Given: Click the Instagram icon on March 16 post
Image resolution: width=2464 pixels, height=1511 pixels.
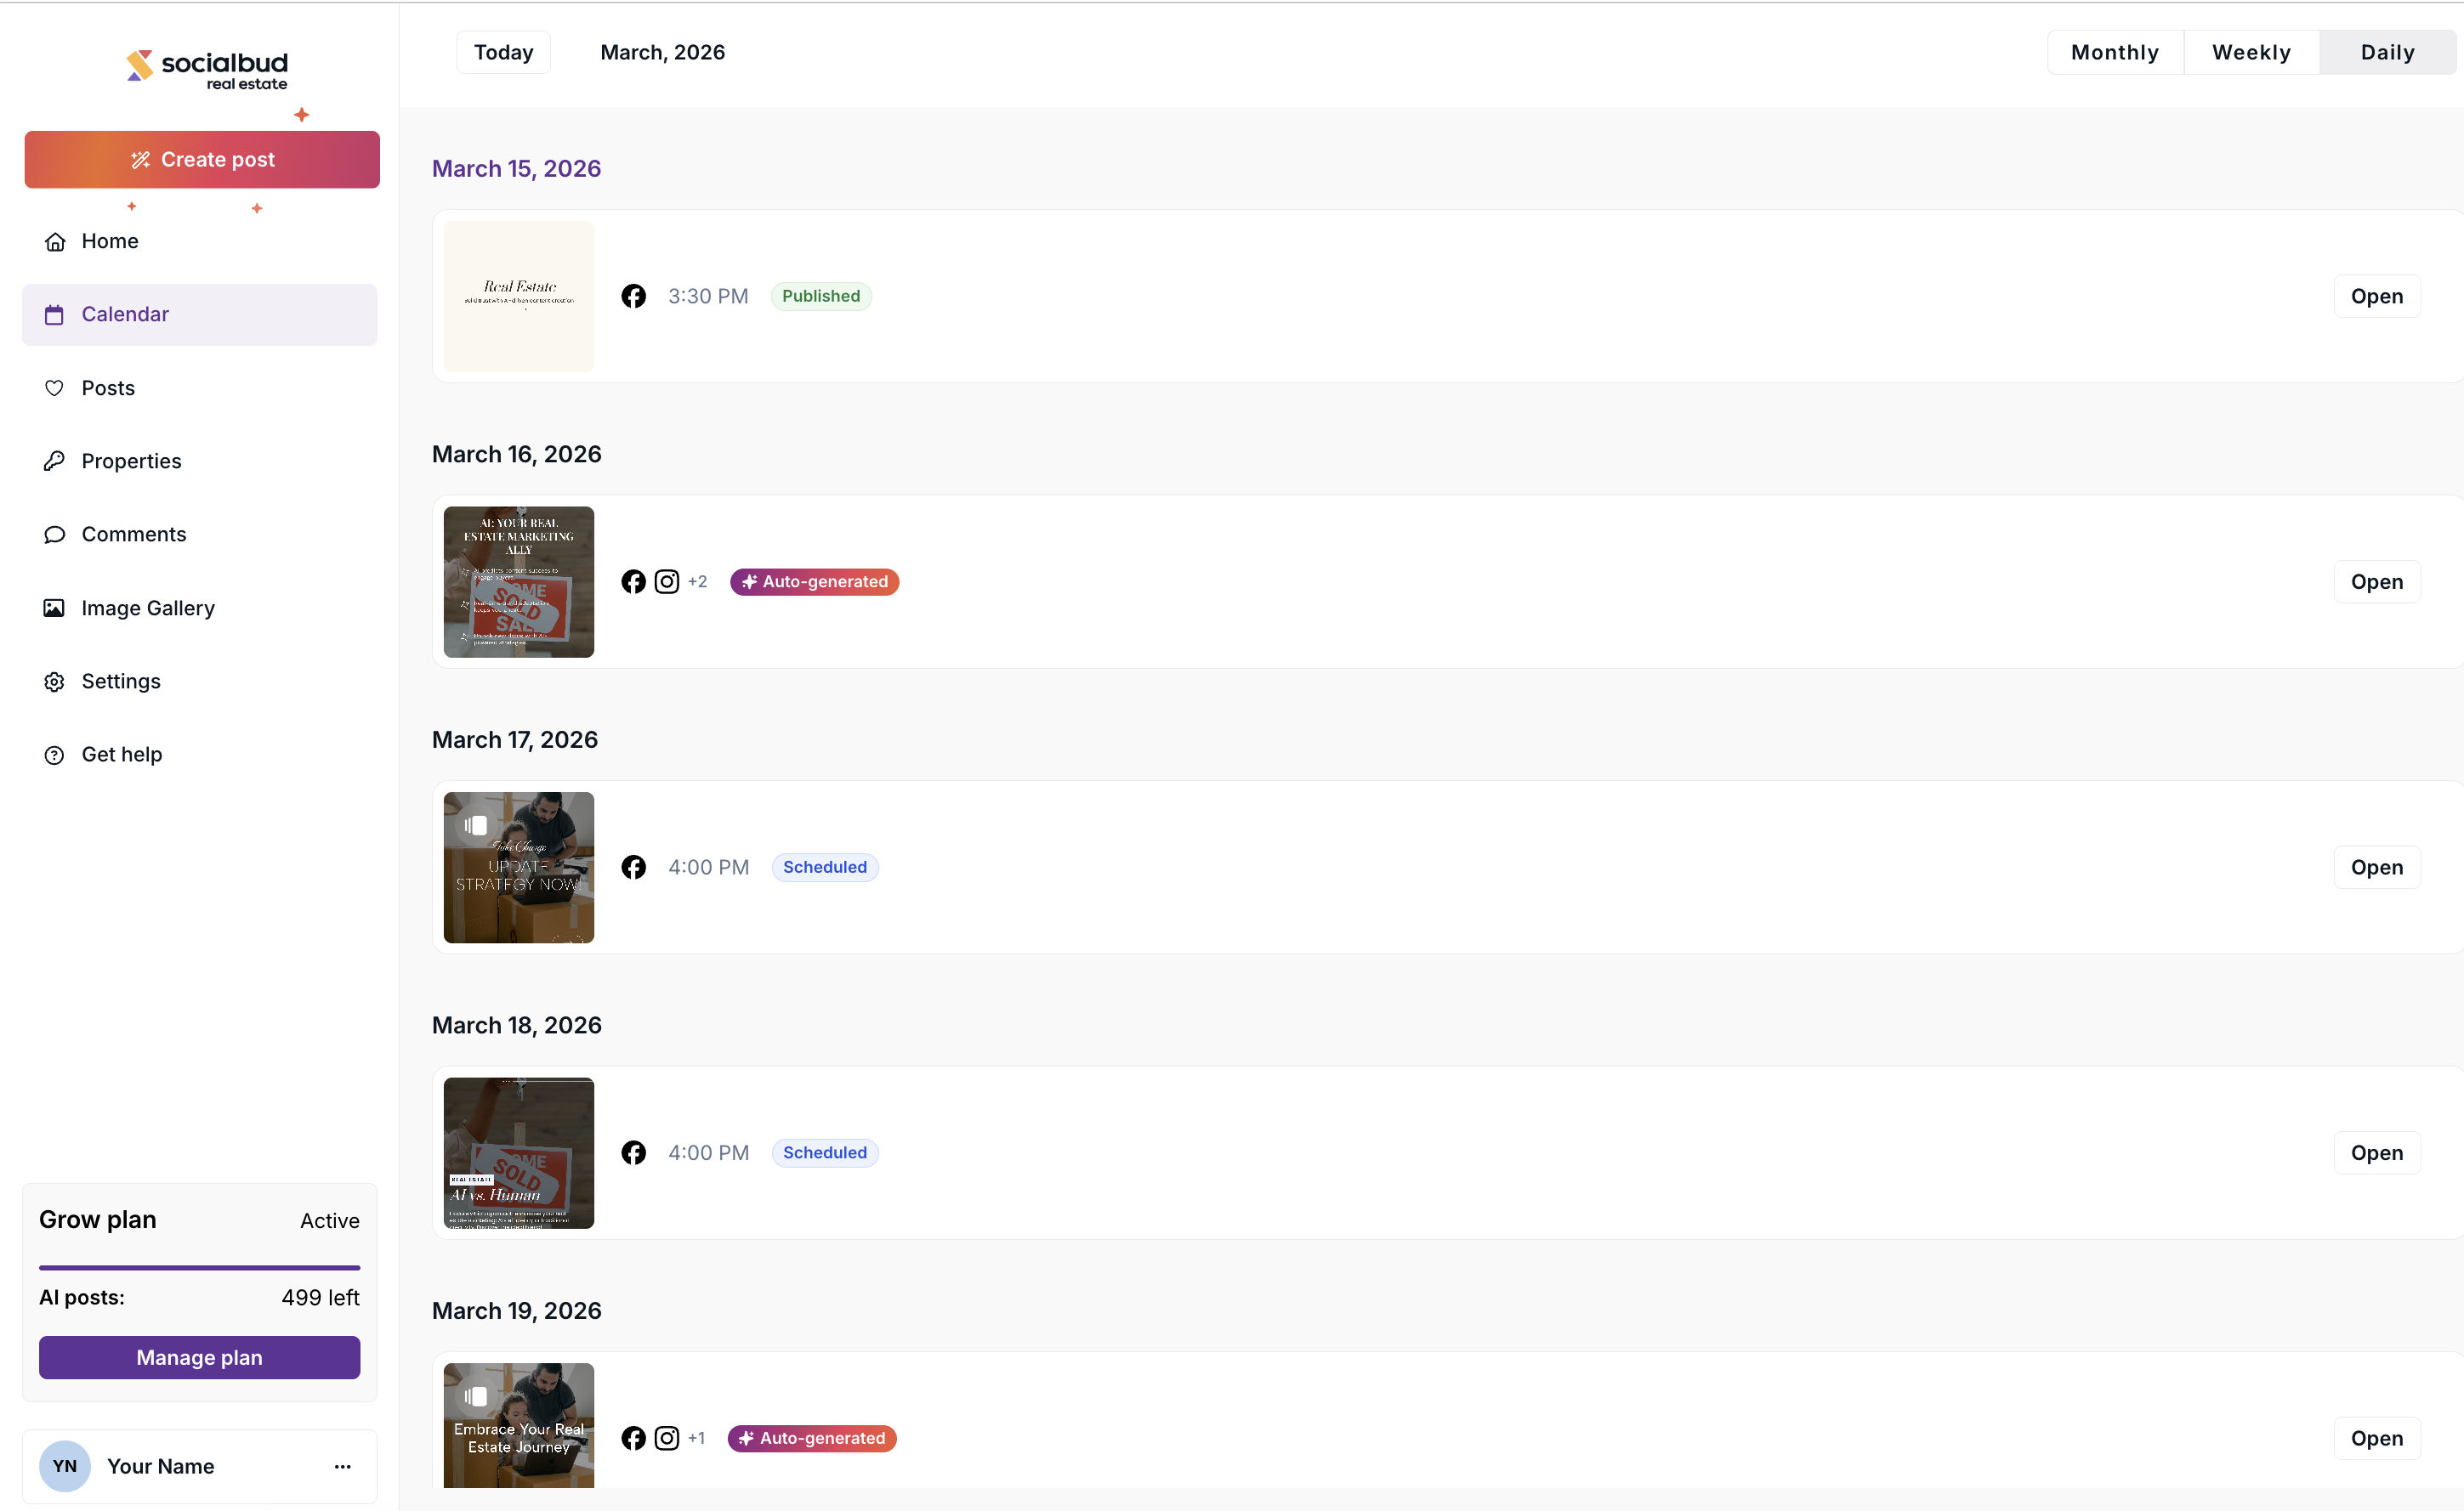Looking at the screenshot, I should [666, 581].
